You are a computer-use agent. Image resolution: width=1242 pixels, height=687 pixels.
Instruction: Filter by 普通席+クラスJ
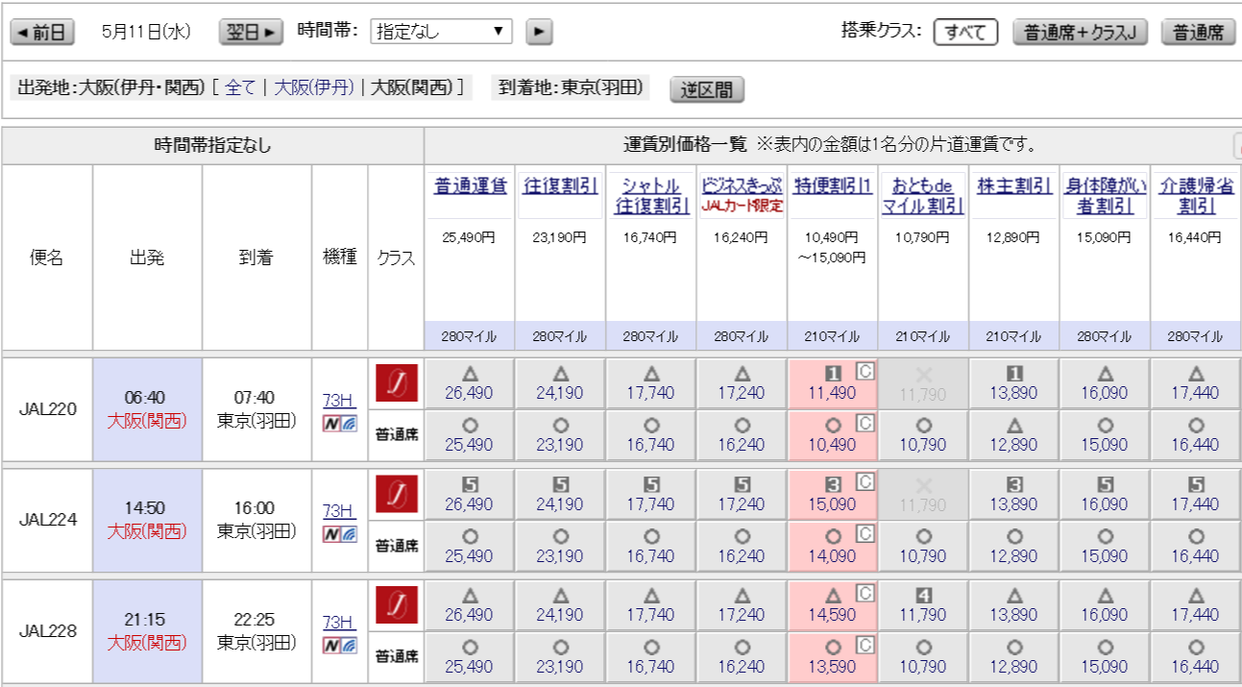point(1081,32)
